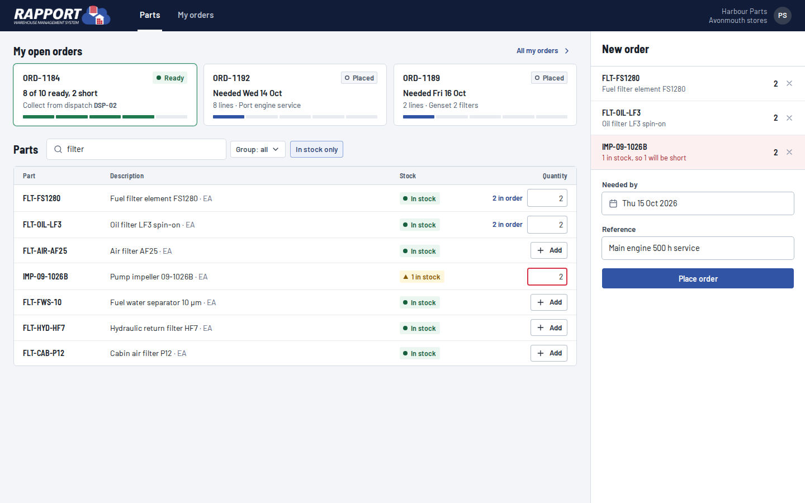The height and width of the screenshot is (503, 805).
Task: Click the parts search field
Action: coord(136,149)
